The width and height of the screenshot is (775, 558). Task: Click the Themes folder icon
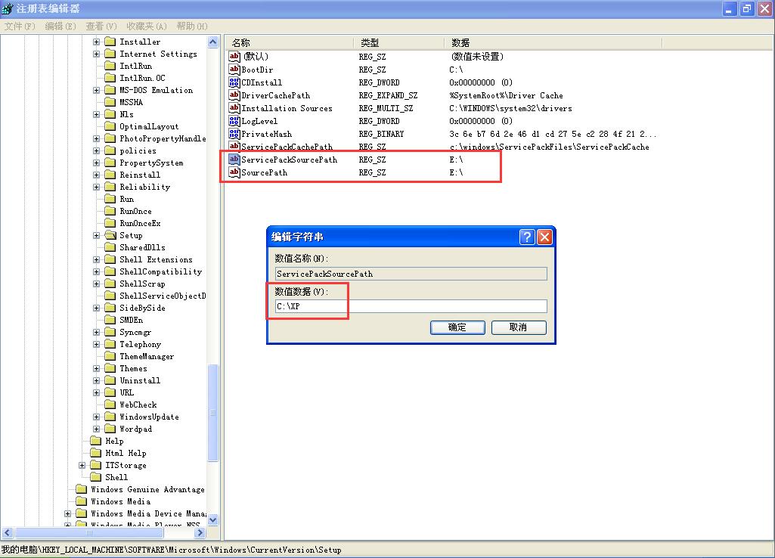[x=110, y=368]
